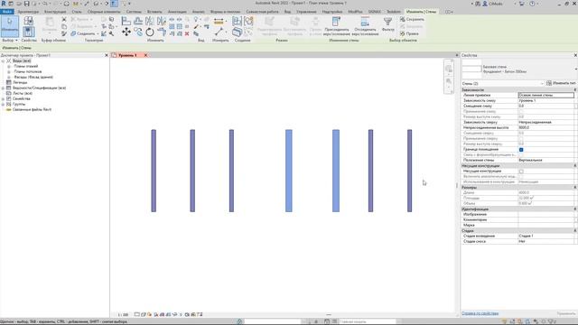The width and height of the screenshot is (578, 325).
Task: Click the Сохранить selection button
Action: [412, 19]
